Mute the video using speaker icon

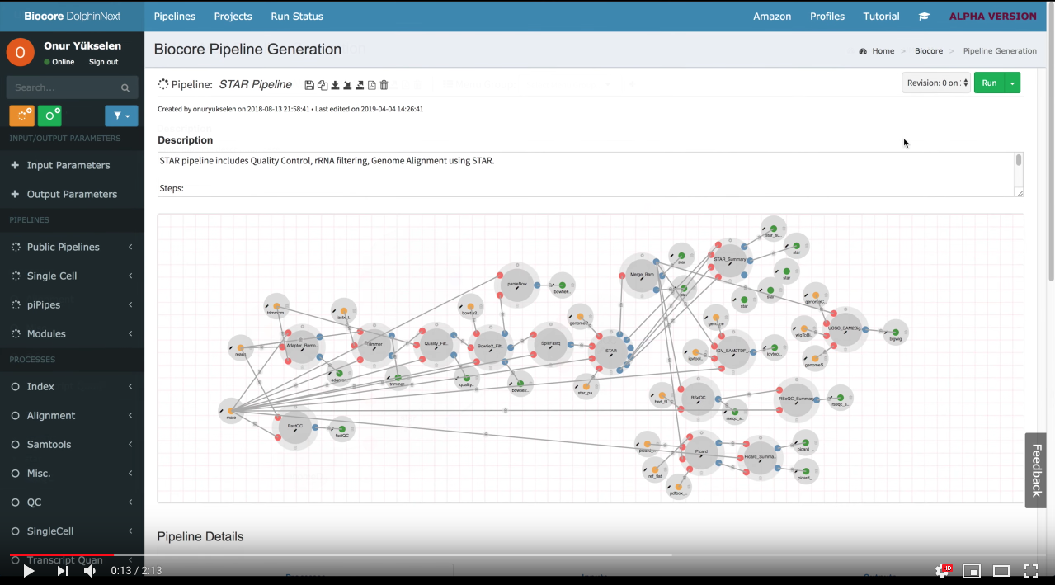coord(90,570)
